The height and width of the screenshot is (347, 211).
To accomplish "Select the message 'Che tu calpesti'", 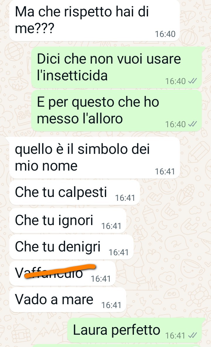I will click(x=74, y=192).
